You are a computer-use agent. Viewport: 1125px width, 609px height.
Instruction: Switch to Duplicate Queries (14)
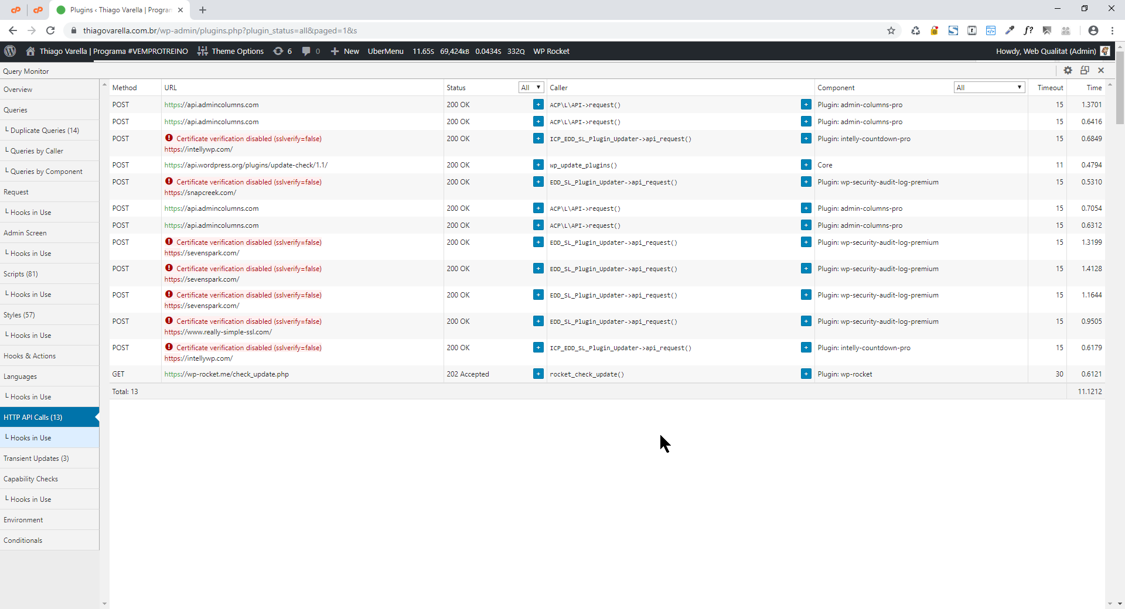(x=49, y=131)
